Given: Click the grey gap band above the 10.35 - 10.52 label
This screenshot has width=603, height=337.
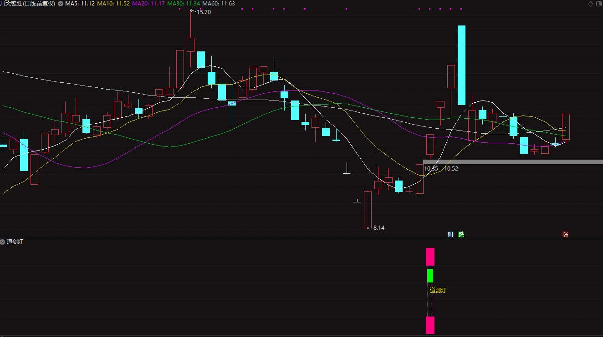Looking at the screenshot, I should (x=513, y=162).
